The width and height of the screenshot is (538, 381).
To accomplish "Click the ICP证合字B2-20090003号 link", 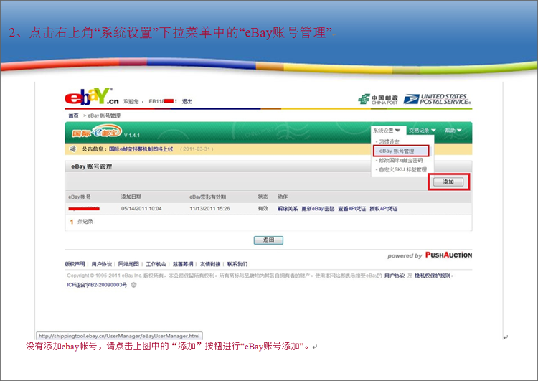I will click(x=97, y=285).
